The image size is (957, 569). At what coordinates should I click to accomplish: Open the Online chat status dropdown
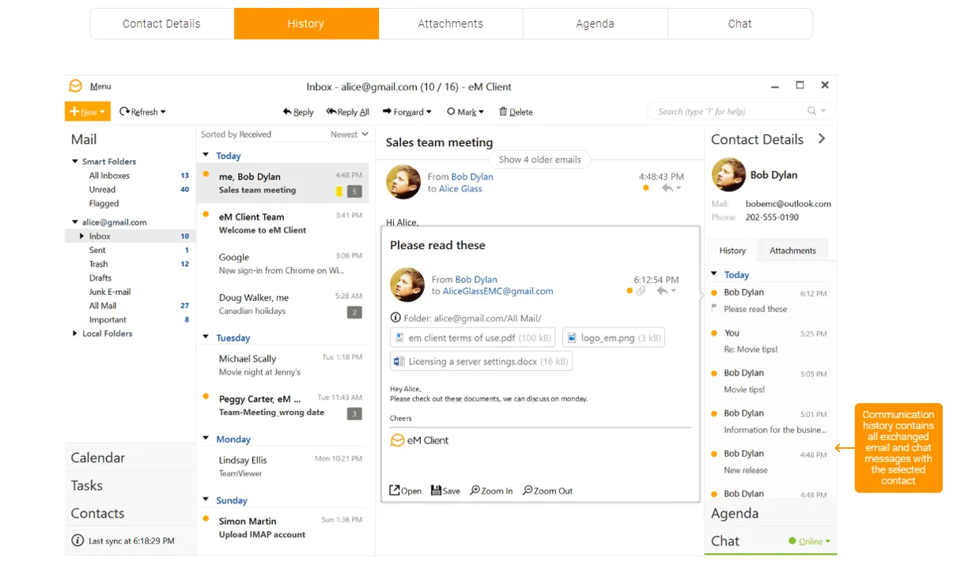click(810, 541)
